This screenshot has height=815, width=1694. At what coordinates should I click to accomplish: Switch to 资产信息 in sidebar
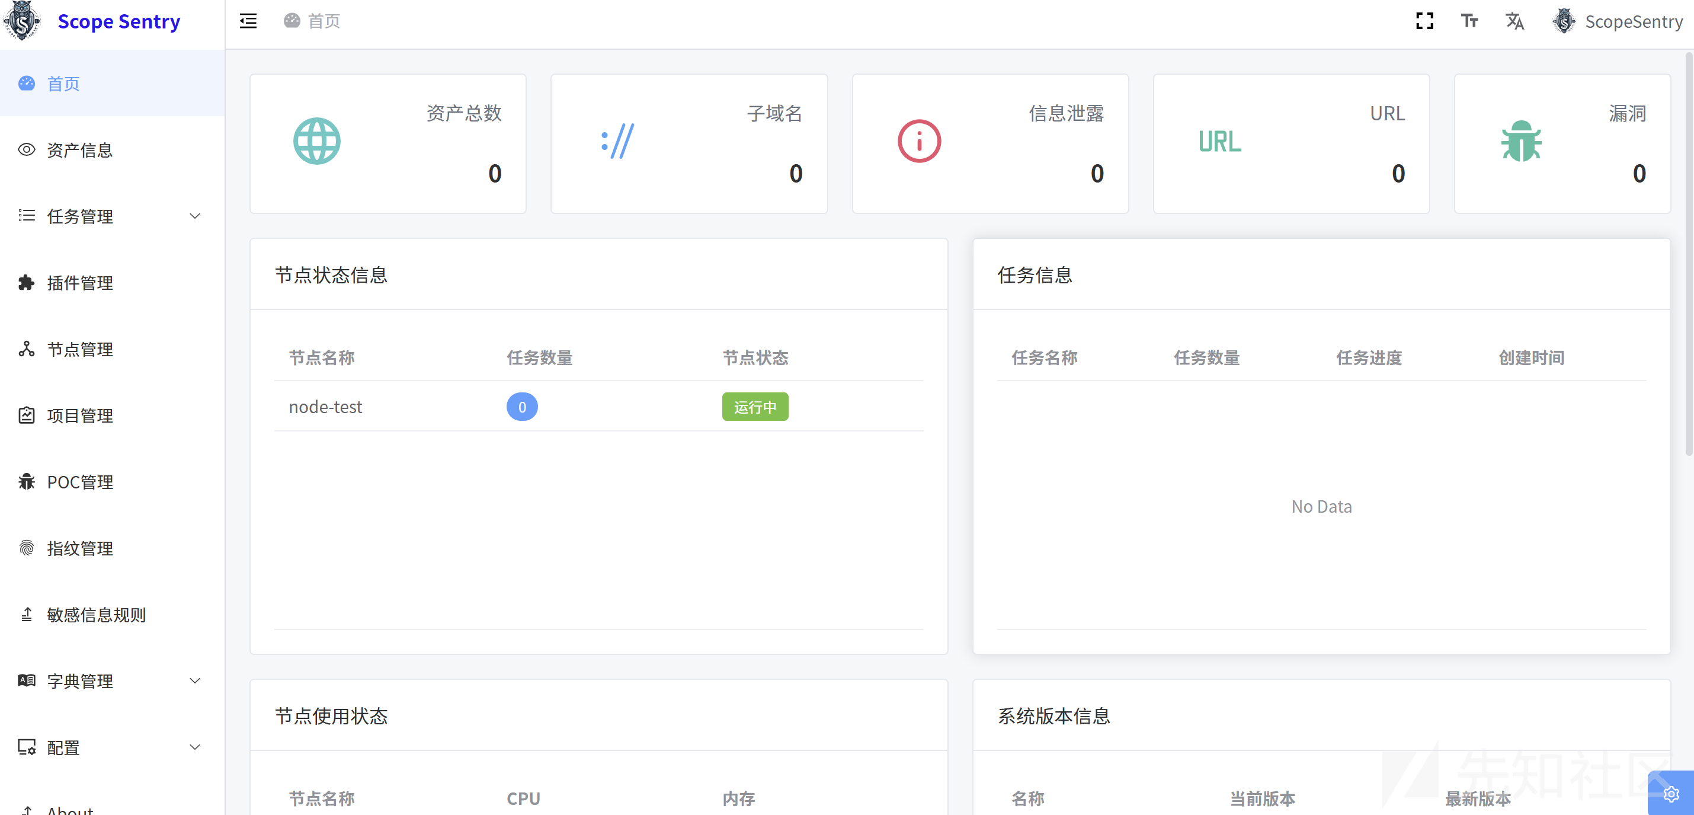coord(79,150)
